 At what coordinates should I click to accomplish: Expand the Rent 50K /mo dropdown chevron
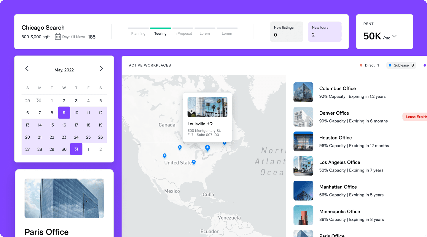point(394,36)
